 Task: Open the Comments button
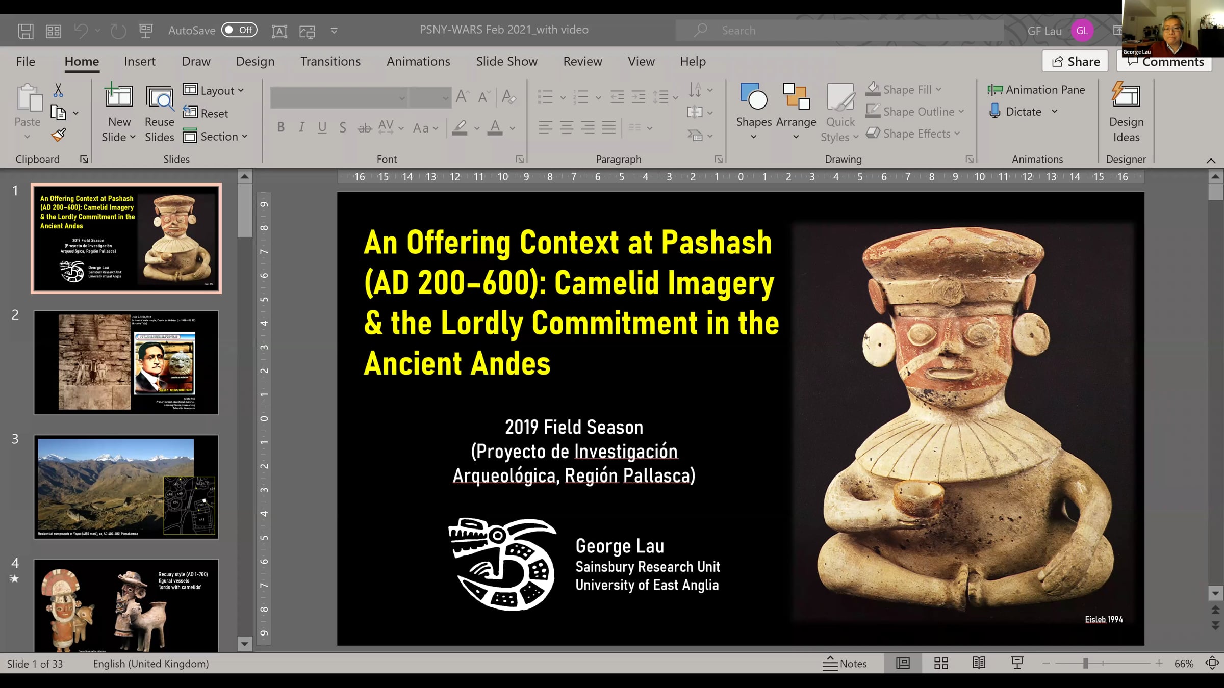(x=1165, y=62)
